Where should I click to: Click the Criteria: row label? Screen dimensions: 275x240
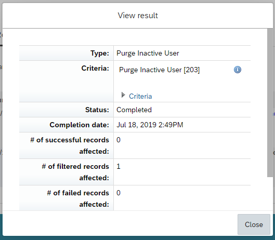coord(95,68)
